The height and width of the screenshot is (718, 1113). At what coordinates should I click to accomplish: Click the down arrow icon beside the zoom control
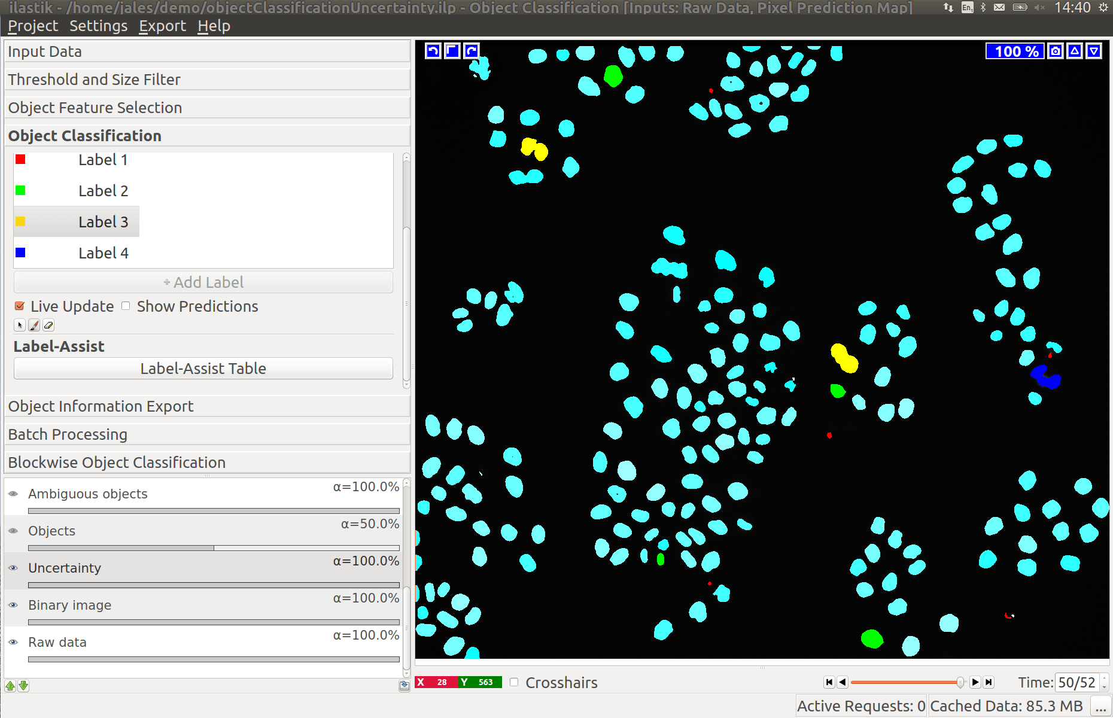click(x=1093, y=51)
